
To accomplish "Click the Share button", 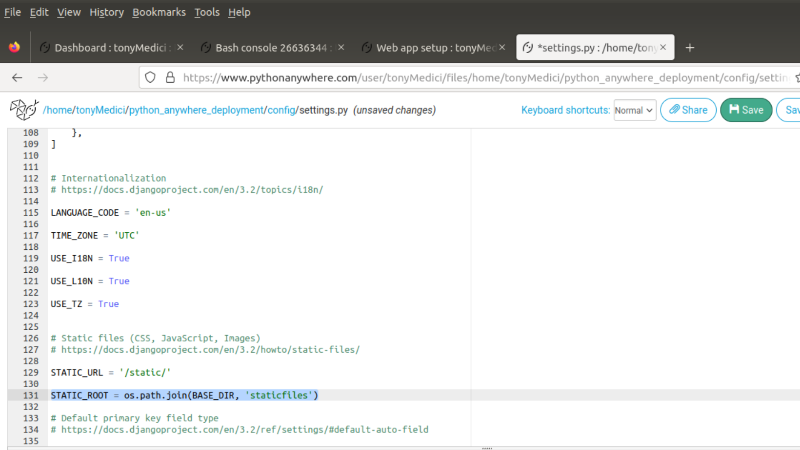I will pos(688,110).
